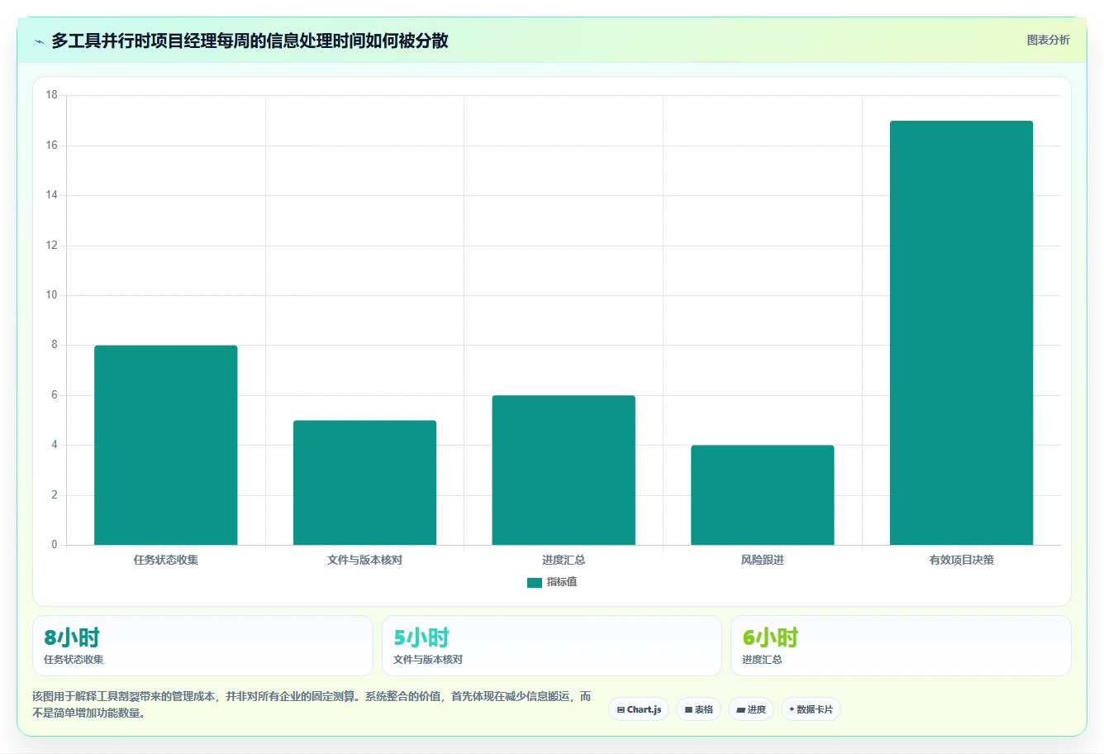Select the 有效项目决策 bar

961,333
